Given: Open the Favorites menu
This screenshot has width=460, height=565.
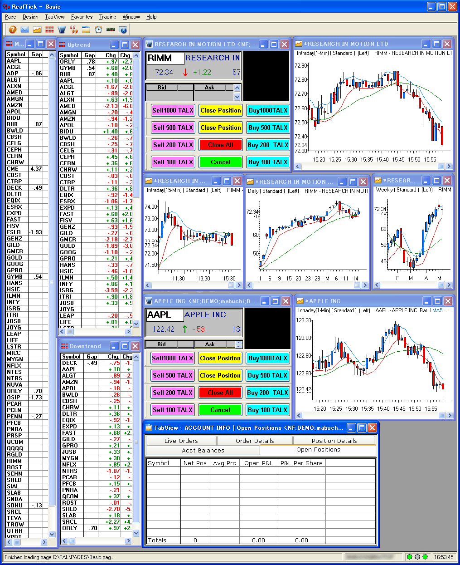Looking at the screenshot, I should pos(82,17).
